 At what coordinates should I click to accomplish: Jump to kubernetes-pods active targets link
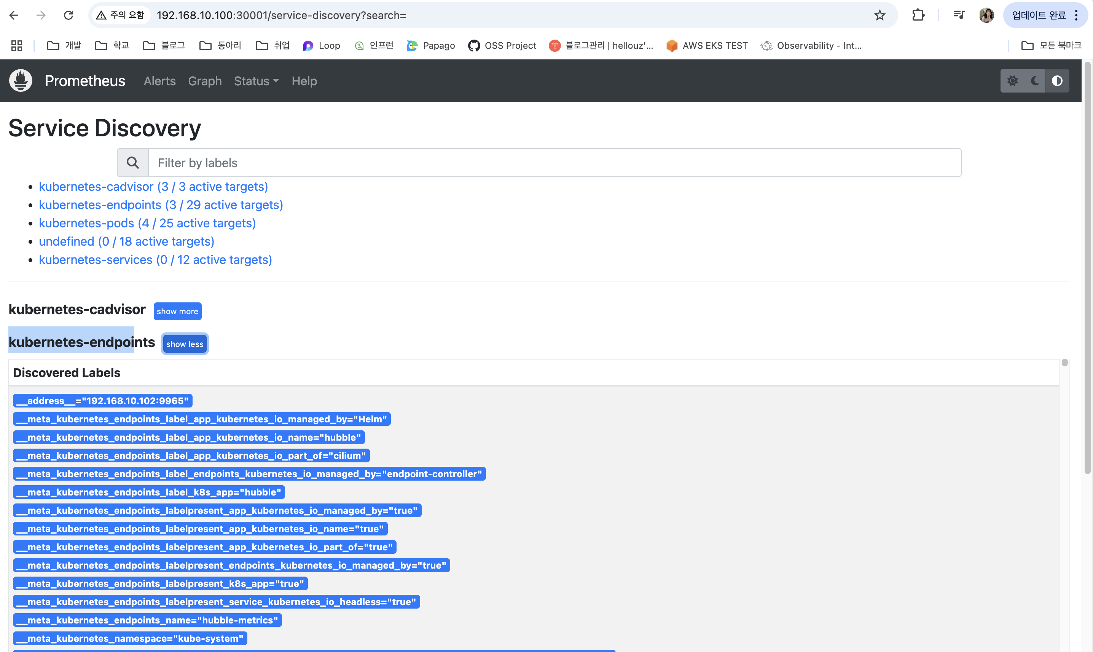pyautogui.click(x=147, y=223)
